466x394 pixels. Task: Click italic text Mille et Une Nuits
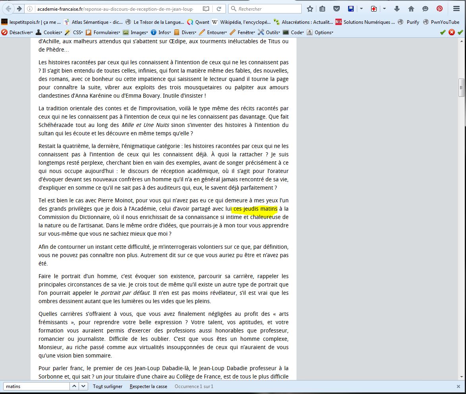pos(145,125)
